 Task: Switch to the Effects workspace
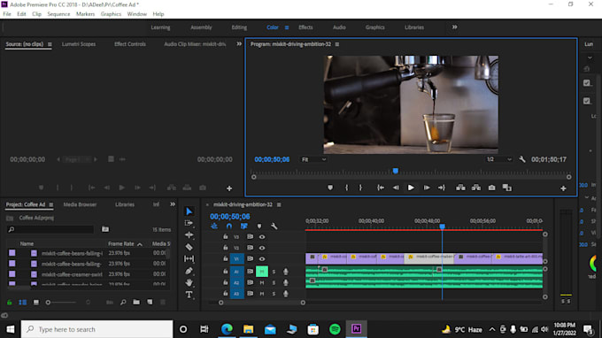click(305, 27)
